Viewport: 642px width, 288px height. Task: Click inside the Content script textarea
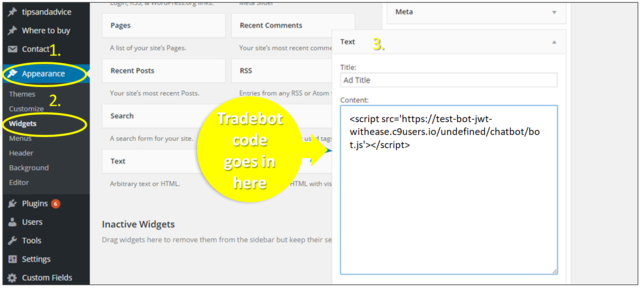click(x=449, y=190)
